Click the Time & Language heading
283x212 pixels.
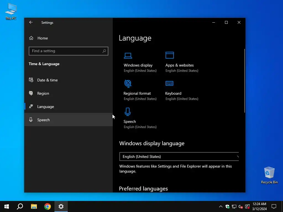click(44, 64)
